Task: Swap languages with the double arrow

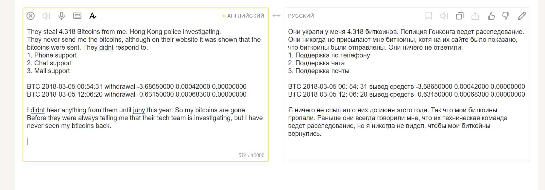Action: pos(276,16)
